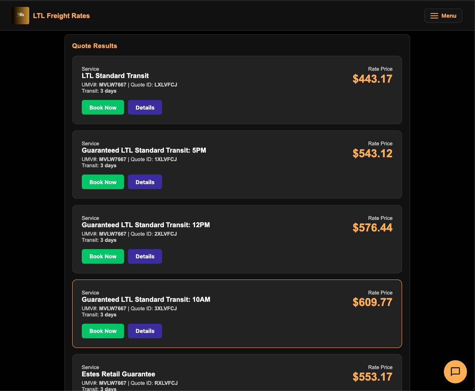Click the Menu button top right

tap(443, 15)
